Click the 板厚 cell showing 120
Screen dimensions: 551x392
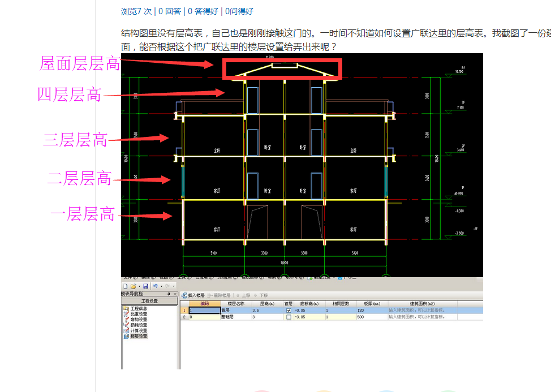(x=372, y=311)
